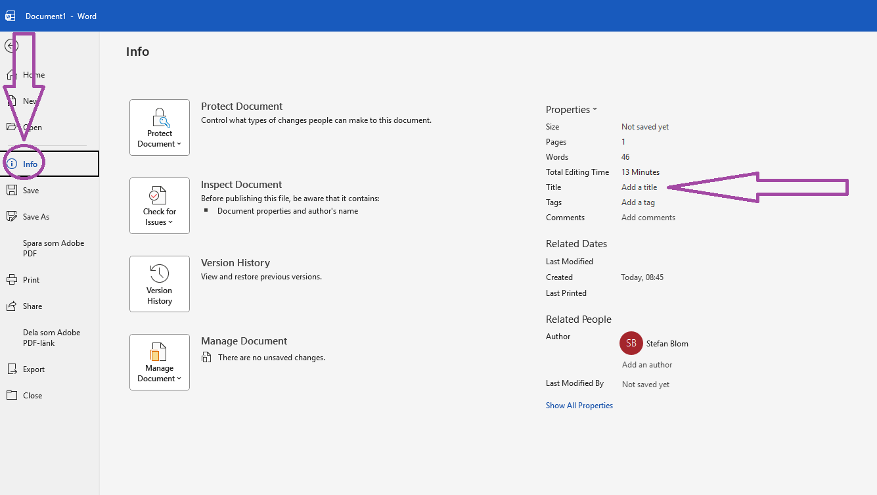Click the Add a title field

coord(639,187)
